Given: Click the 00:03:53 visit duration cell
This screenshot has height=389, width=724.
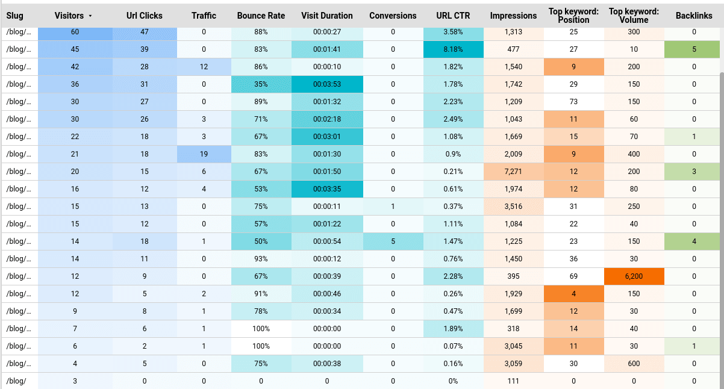Looking at the screenshot, I should pyautogui.click(x=327, y=84).
